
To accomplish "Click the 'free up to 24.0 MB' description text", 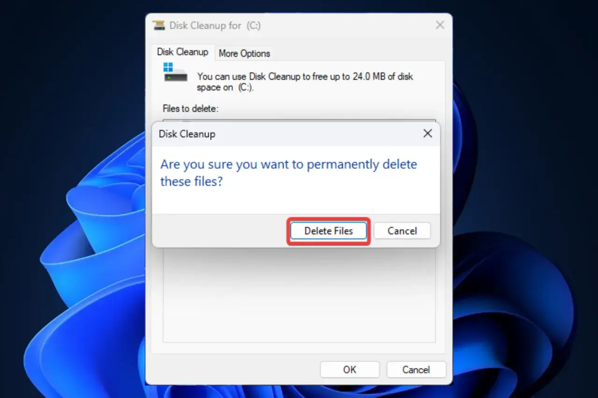I will pos(305,82).
